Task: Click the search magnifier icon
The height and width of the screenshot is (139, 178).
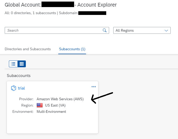Action: [x=105, y=30]
